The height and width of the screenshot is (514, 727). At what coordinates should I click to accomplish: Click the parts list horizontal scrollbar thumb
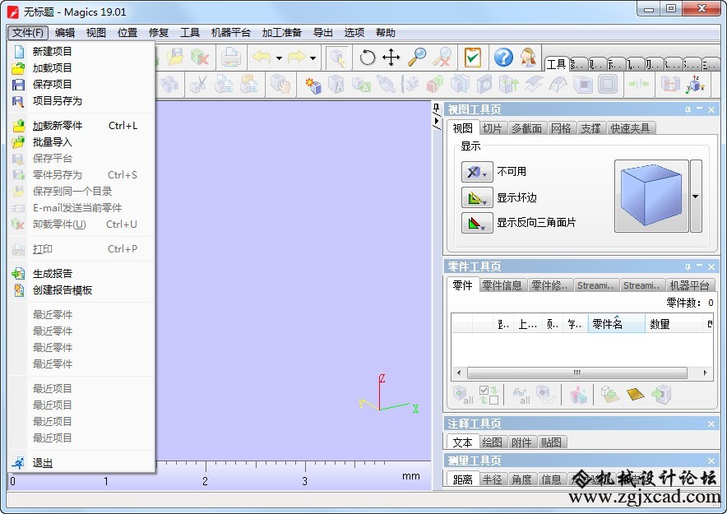tap(577, 373)
